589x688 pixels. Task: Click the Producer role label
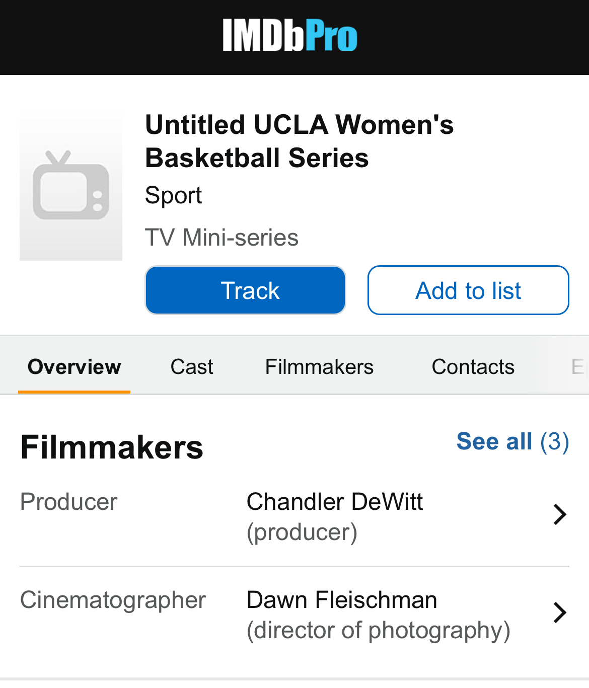click(68, 502)
